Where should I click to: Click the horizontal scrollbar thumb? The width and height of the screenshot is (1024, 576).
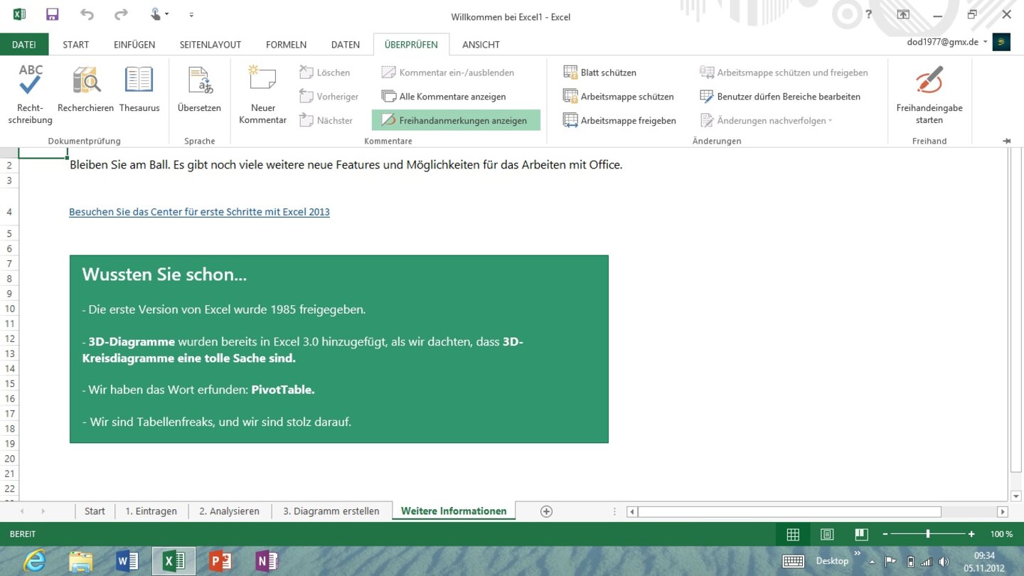click(x=789, y=511)
